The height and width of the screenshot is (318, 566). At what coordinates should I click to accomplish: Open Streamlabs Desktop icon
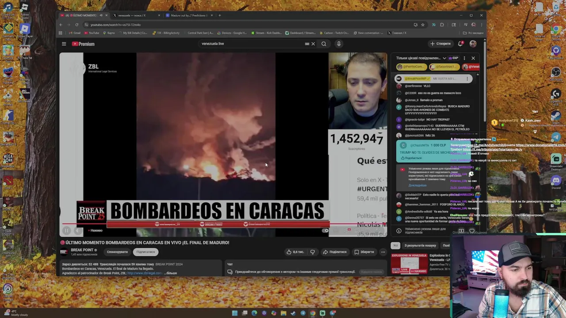pyautogui.click(x=556, y=161)
